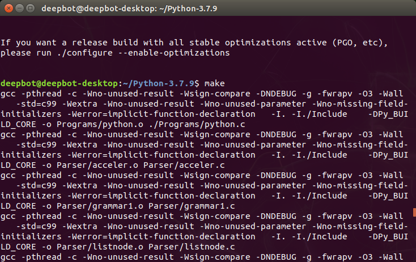The image size is (416, 262).
Task: Click the orange scrollbar handle at right edge
Action: 414,212
